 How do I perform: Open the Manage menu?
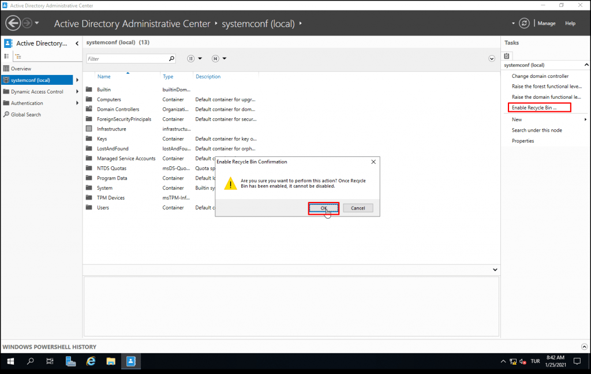point(546,23)
